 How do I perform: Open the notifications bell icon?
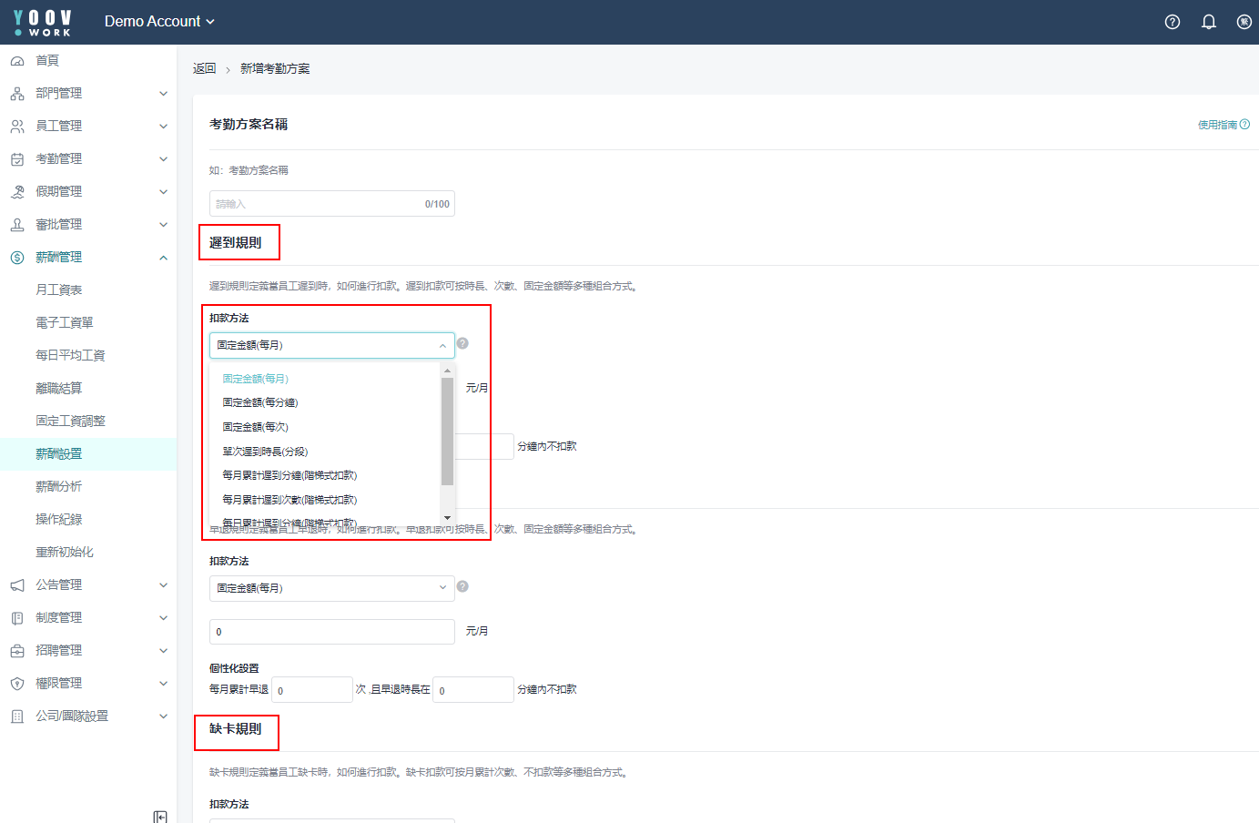coord(1209,22)
